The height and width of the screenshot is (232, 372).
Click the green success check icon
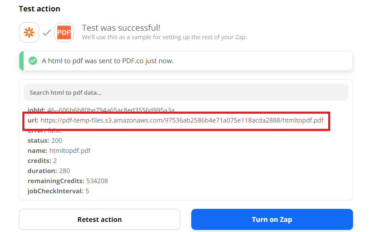point(32,61)
